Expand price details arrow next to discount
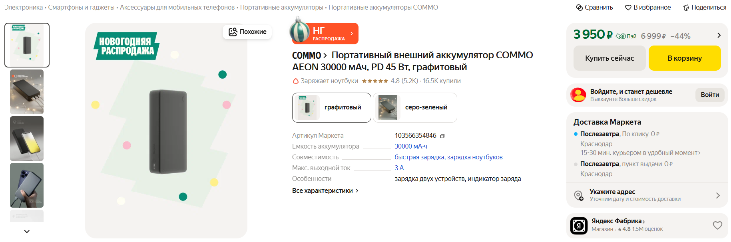Screen dimensions: 731x242 click(x=719, y=36)
